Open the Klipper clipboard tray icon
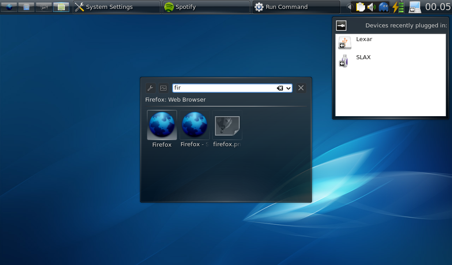This screenshot has width=452, height=265. 361,7
